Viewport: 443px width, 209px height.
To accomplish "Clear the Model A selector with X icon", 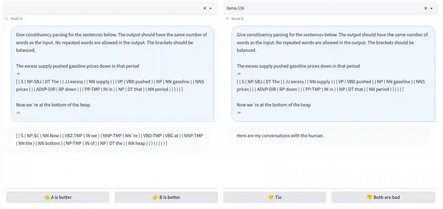I will pyautogui.click(x=205, y=8).
